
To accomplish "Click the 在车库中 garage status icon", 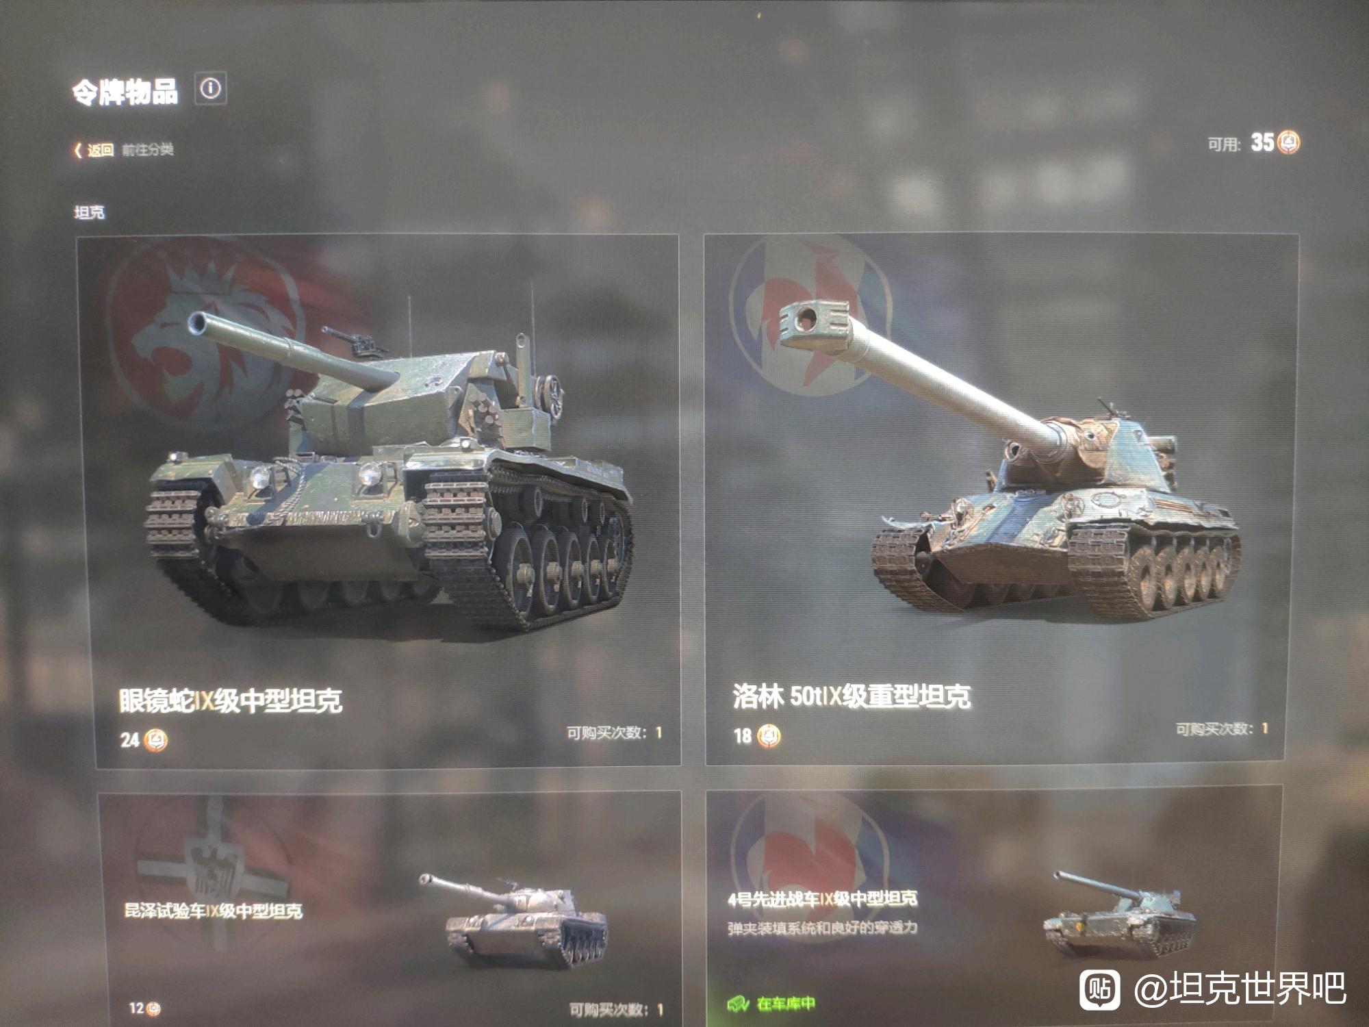I will tap(738, 1004).
